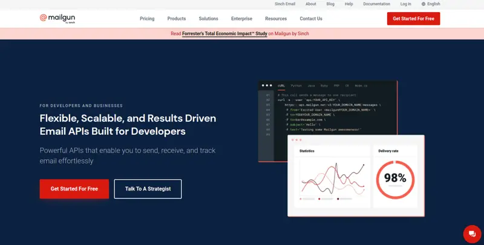Click the globe language icon
The image size is (484, 245).
(x=423, y=4)
